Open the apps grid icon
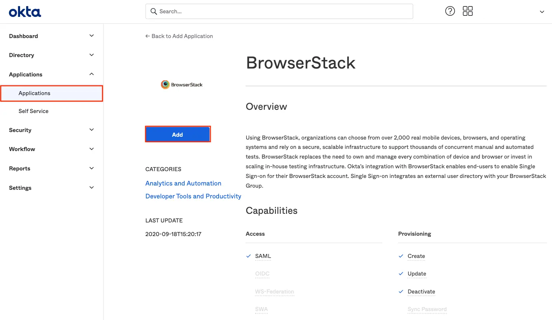Screen dimensions: 552x320 (467, 11)
